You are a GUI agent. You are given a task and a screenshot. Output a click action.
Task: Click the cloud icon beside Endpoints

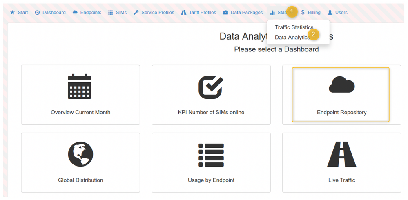pos(75,12)
